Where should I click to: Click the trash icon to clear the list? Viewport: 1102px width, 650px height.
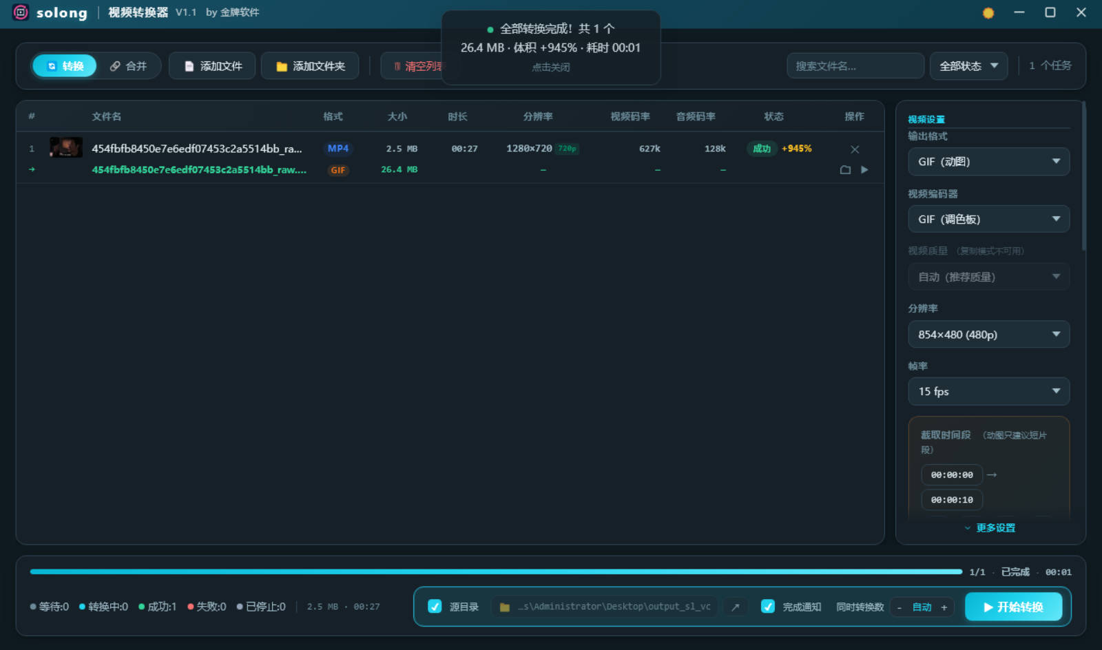397,66
